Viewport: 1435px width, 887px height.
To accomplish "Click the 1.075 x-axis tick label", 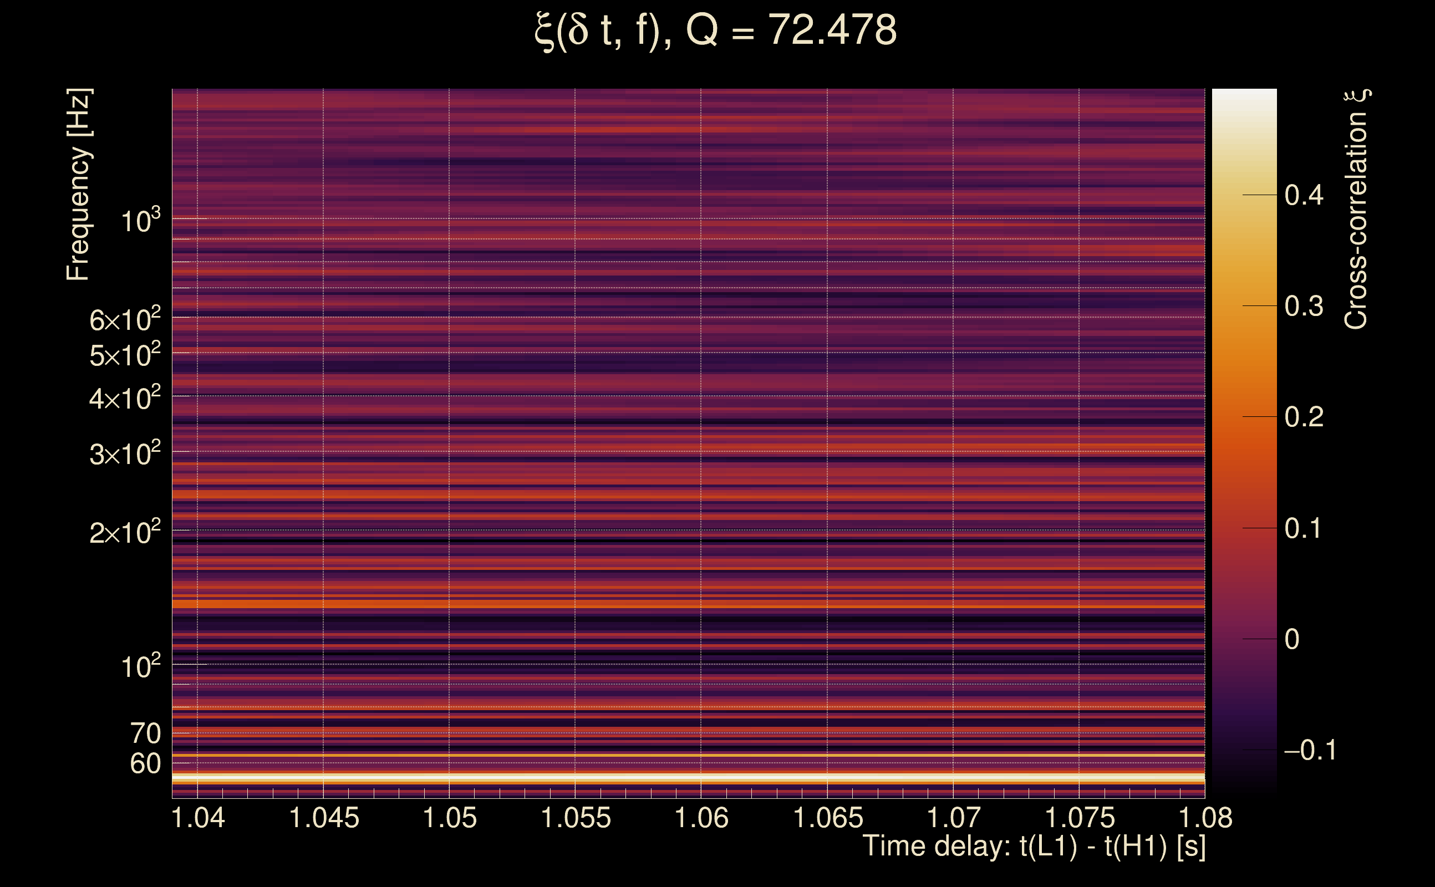I will pyautogui.click(x=1080, y=818).
